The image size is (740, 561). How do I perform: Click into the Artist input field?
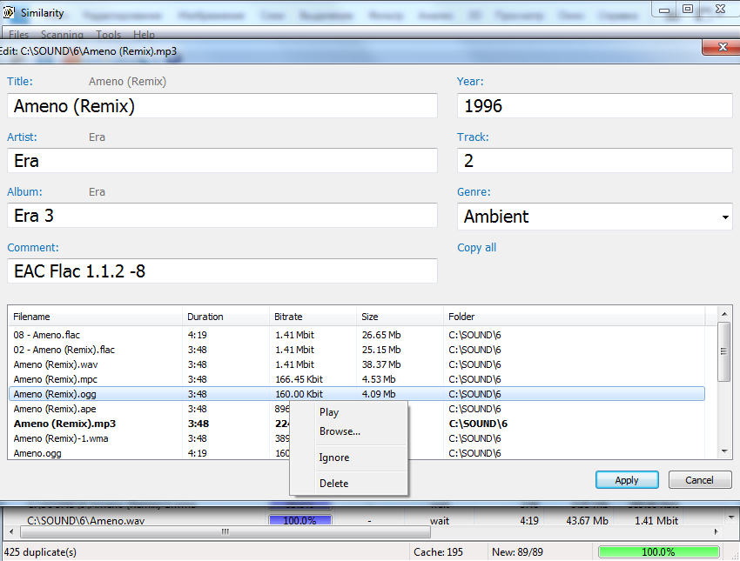pyautogui.click(x=222, y=161)
